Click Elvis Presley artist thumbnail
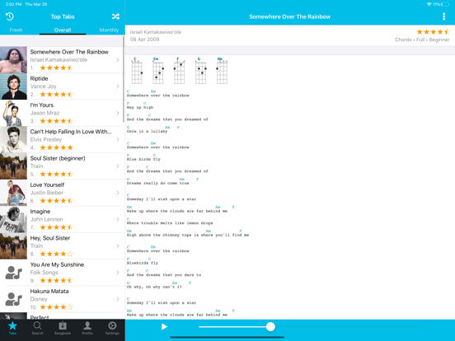This screenshot has width=455, height=341. click(13, 139)
